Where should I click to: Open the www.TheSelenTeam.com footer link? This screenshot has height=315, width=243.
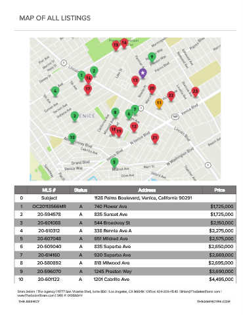click(36, 295)
